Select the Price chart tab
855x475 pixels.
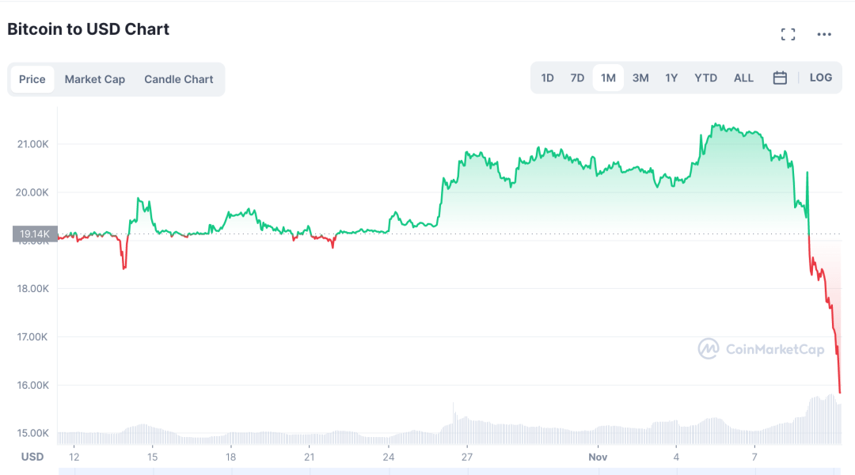pos(32,78)
